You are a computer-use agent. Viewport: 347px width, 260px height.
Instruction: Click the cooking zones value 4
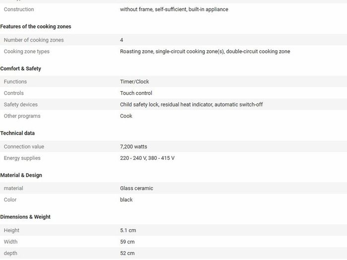click(121, 40)
